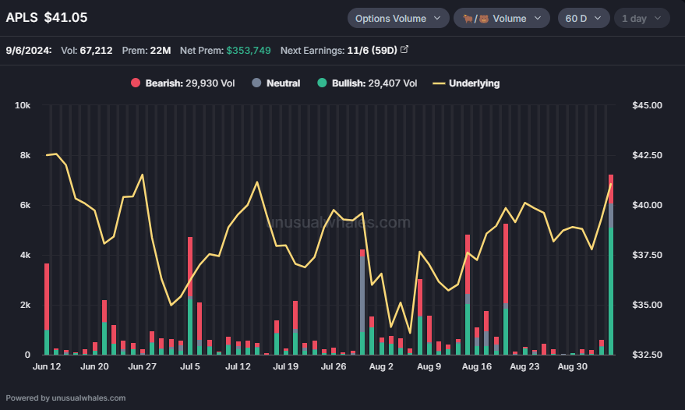
Task: Open the external link icon beside Next Earnings
Action: pos(404,49)
